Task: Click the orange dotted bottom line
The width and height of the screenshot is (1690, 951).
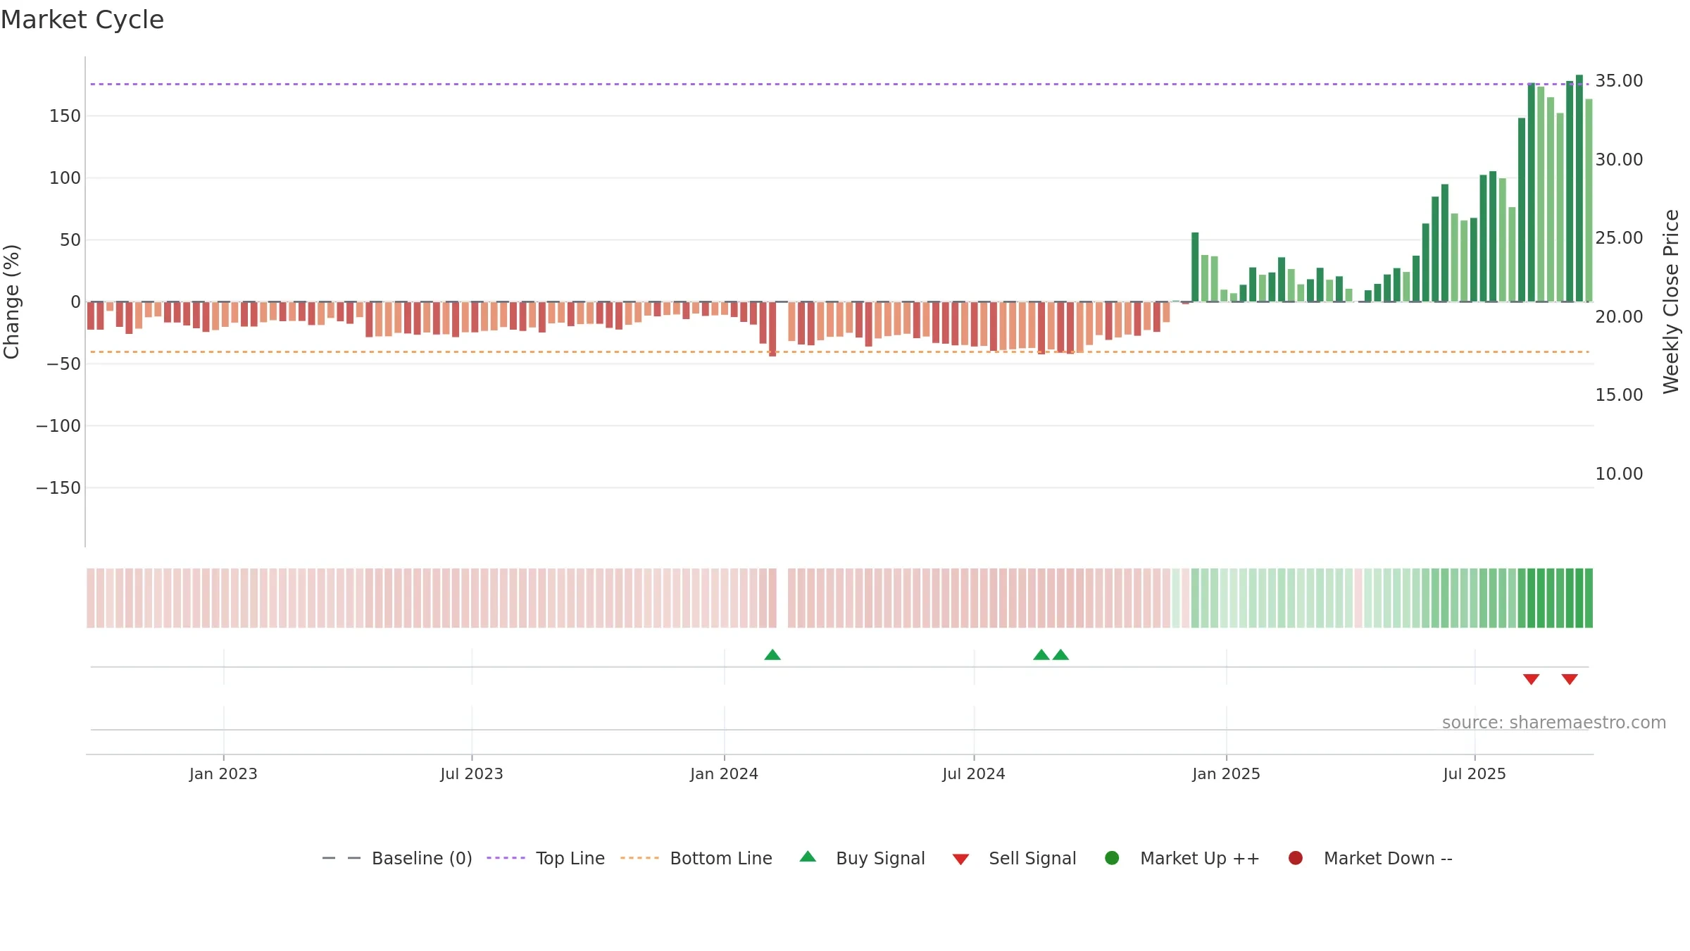Action: click(x=839, y=352)
